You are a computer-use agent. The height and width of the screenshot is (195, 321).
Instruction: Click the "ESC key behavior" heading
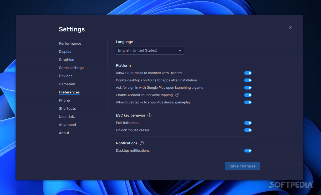pyautogui.click(x=131, y=115)
